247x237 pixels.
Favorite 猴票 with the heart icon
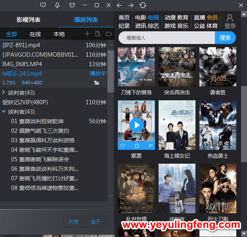pyautogui.click(x=123, y=146)
